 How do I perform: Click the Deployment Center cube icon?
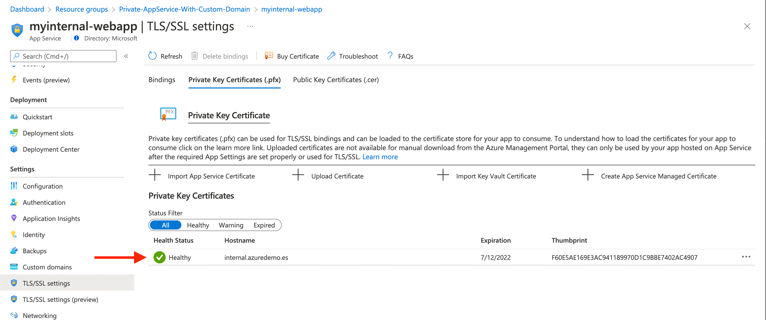(x=14, y=149)
